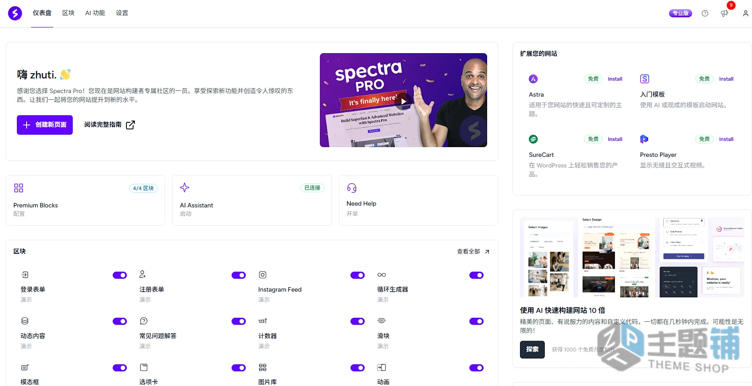Viewport: 752px width, 386px height.
Task: Click the Premium Blocks grid icon
Action: [19, 188]
